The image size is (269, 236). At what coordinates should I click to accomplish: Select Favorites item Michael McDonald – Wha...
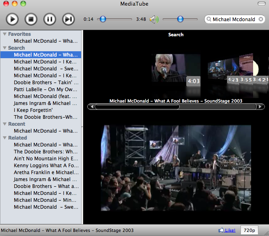tap(41, 41)
